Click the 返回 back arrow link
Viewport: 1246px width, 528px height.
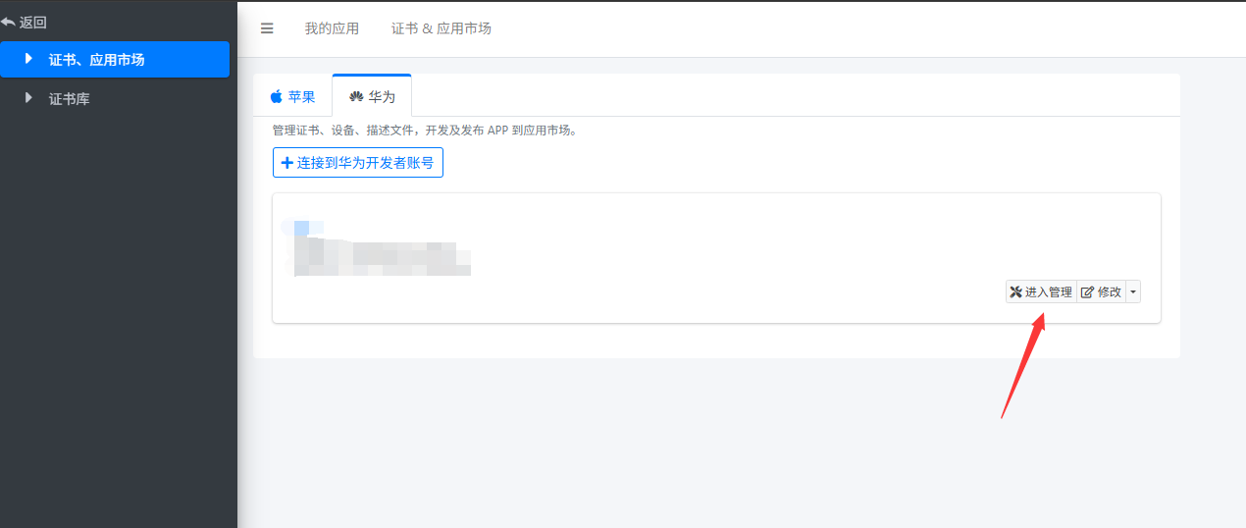tap(25, 23)
